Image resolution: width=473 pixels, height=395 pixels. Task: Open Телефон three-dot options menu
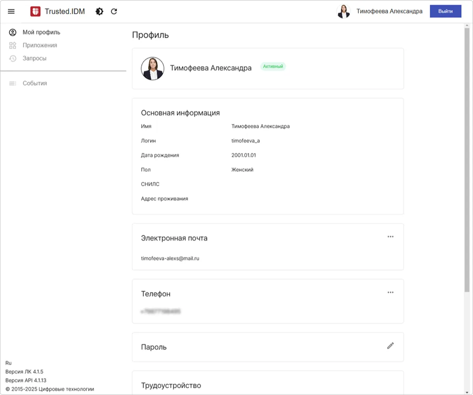[390, 292]
